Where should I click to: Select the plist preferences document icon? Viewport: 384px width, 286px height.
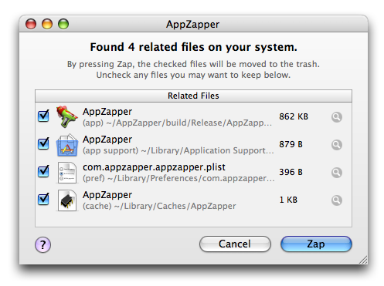pos(66,173)
